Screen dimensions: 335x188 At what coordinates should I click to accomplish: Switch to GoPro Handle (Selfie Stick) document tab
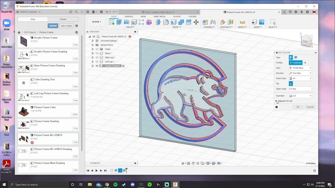click(x=159, y=12)
